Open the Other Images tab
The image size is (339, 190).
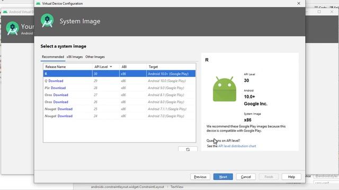(95, 57)
